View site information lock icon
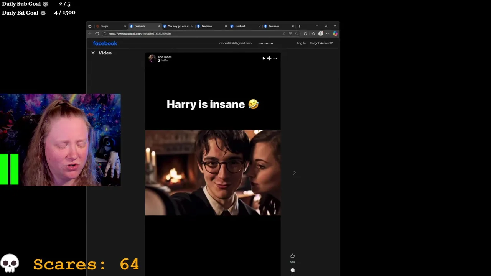 (105, 34)
